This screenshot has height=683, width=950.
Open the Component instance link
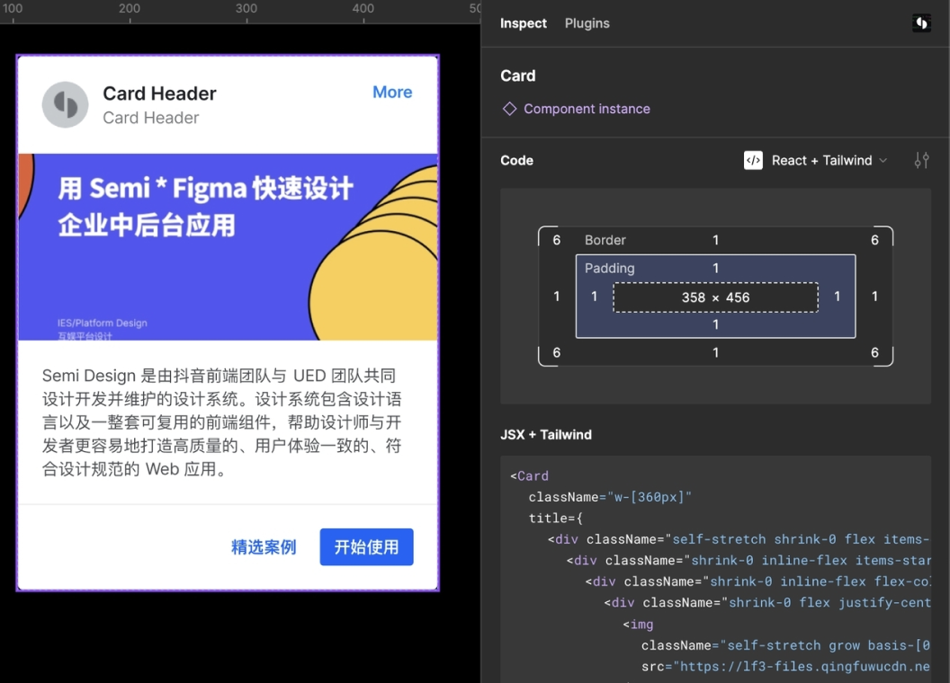point(587,109)
